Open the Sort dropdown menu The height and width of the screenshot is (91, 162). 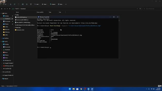[37, 4]
